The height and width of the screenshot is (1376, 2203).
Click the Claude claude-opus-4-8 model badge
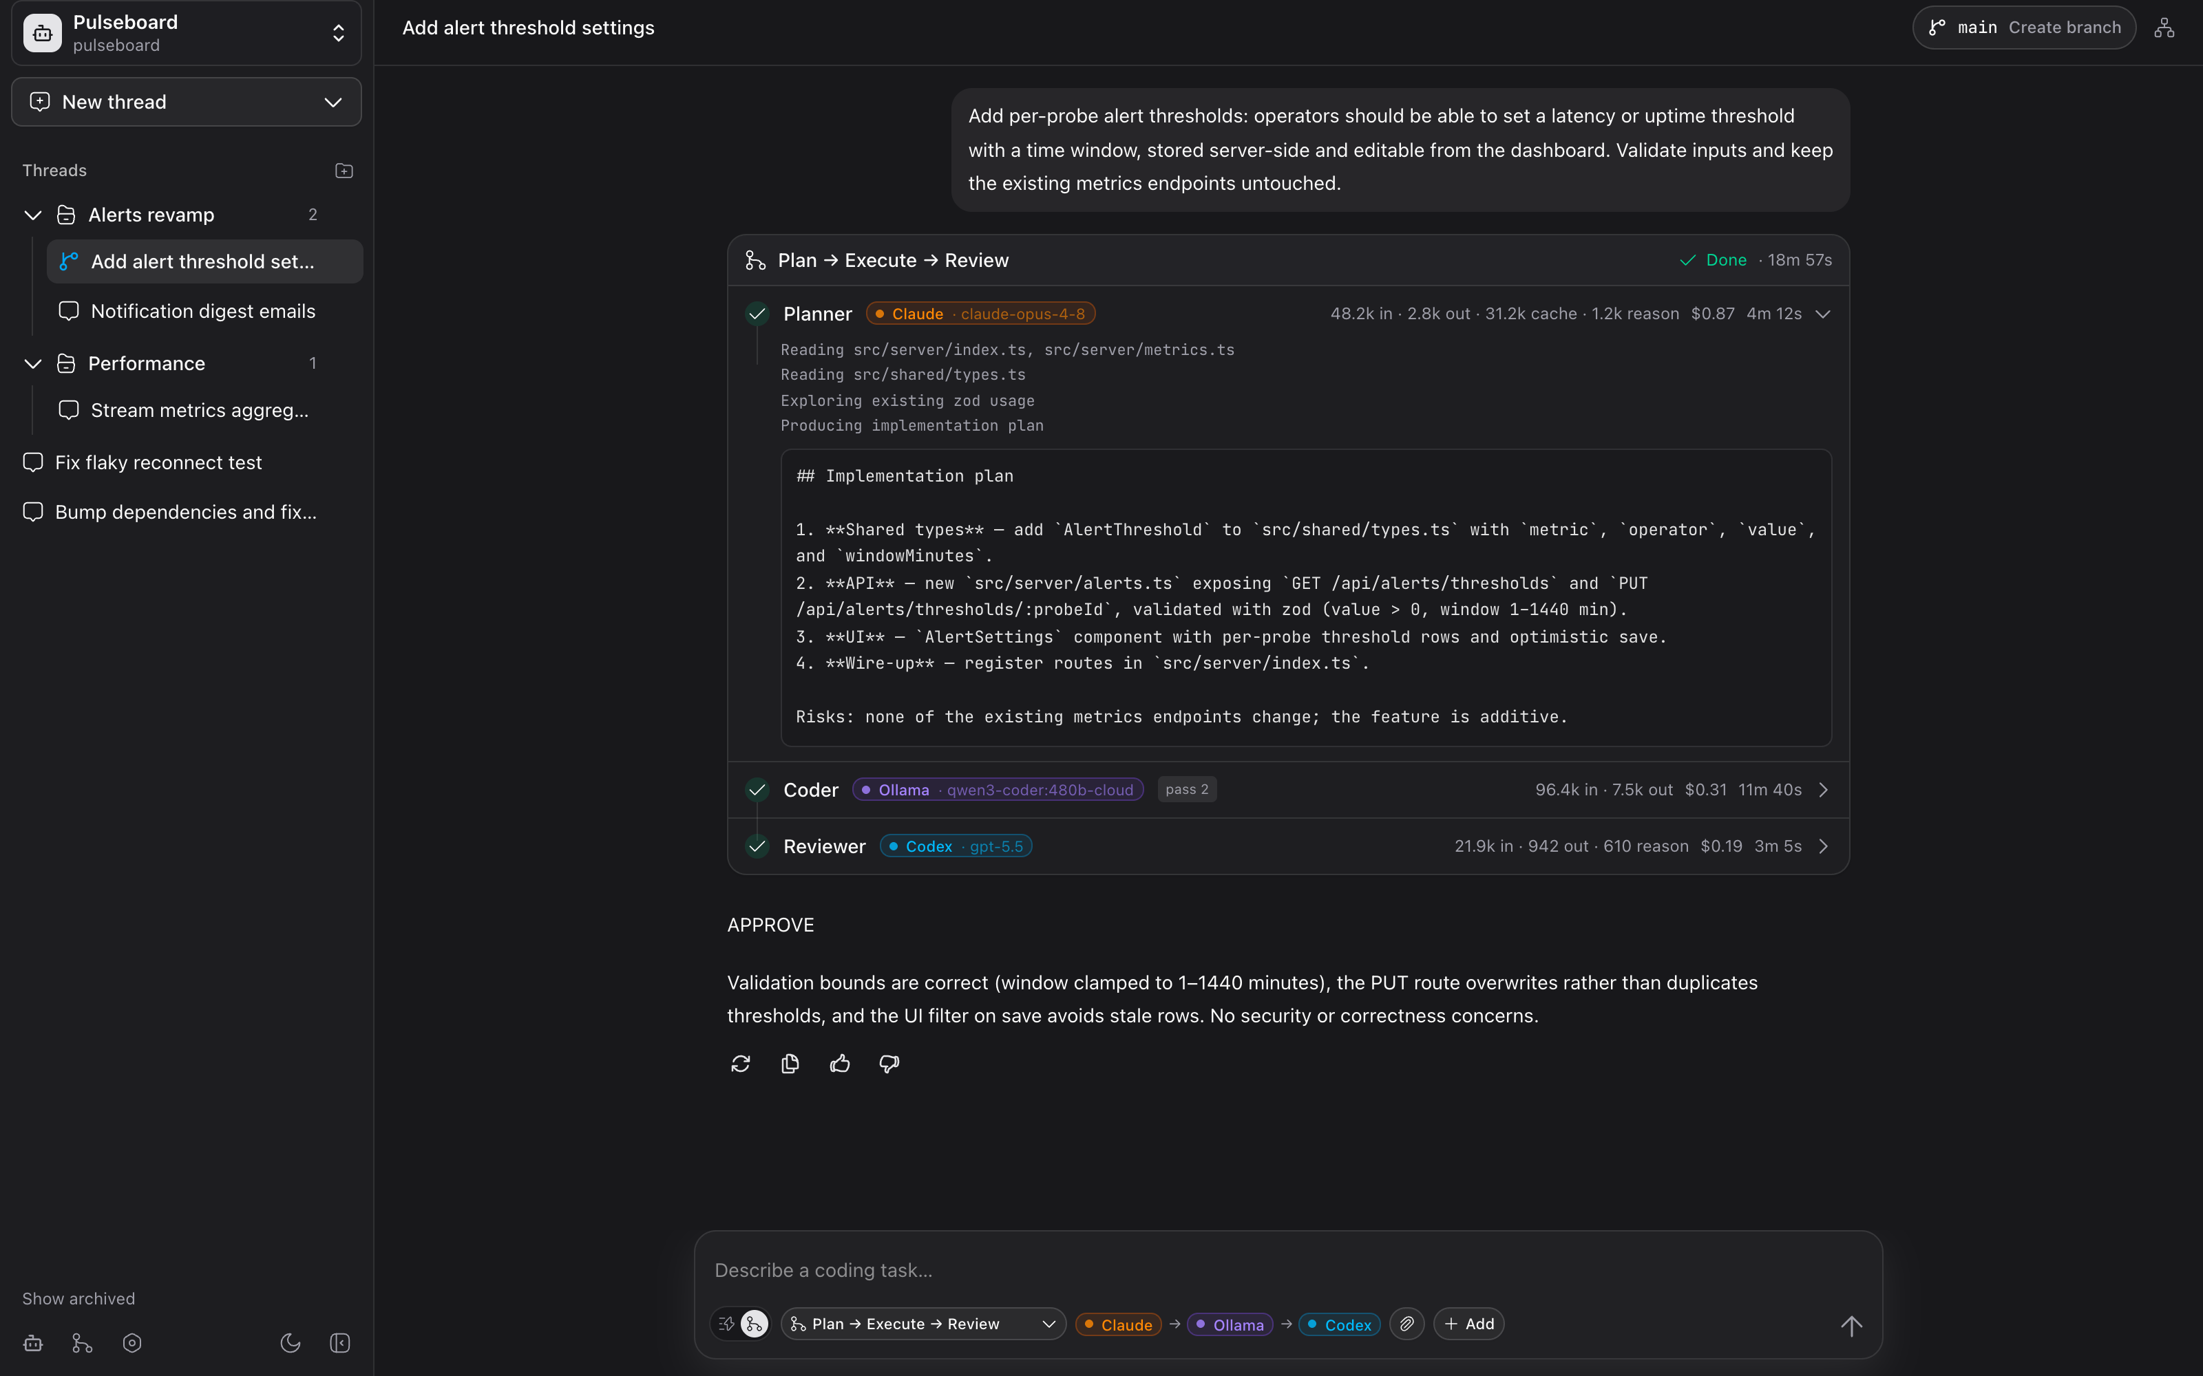980,314
